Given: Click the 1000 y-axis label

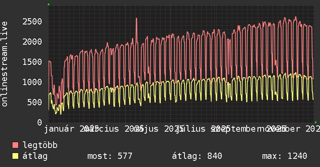Looking at the screenshot, I should pyautogui.click(x=32, y=82).
